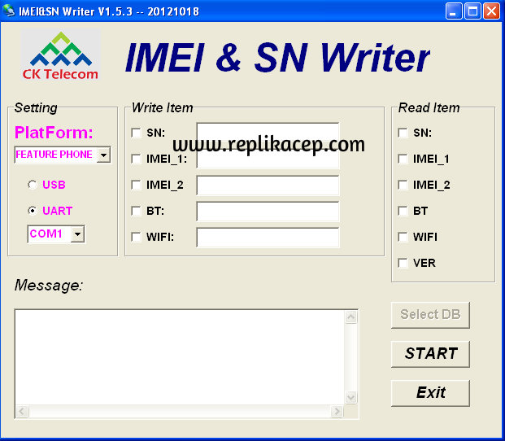Expand the COM1 port dropdown

click(x=77, y=234)
